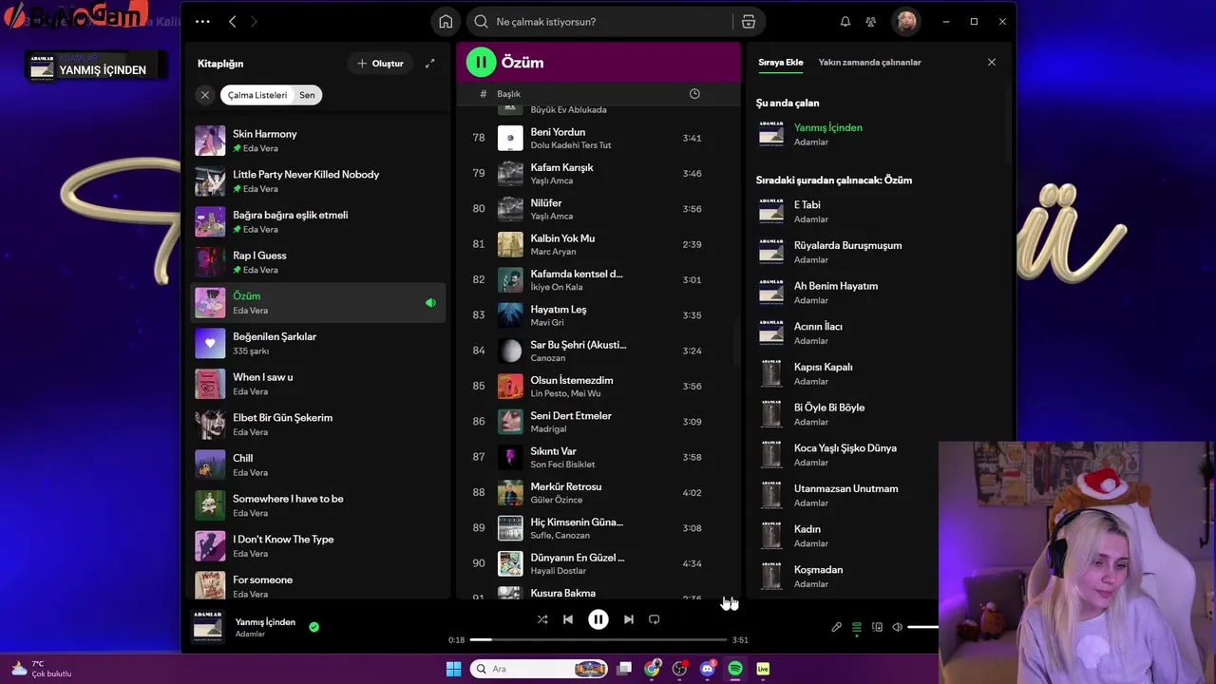
Task: Open the Skin Harmony playlist
Action: pos(318,141)
